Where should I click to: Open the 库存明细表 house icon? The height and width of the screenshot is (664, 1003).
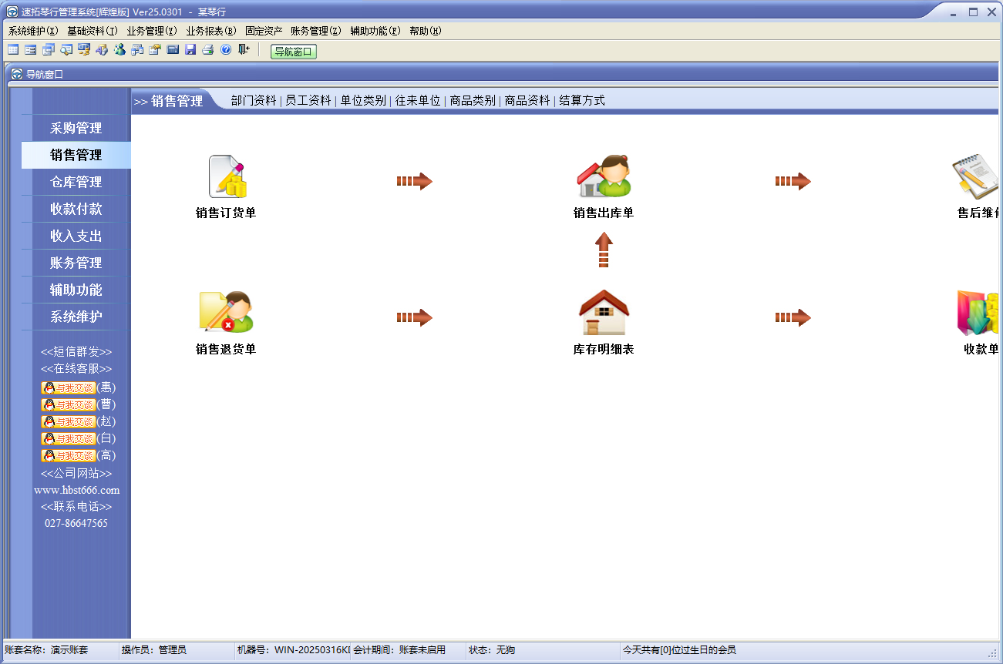(604, 313)
